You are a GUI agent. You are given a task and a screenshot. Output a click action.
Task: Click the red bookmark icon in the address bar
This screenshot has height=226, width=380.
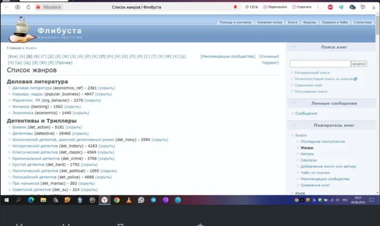coord(235,7)
